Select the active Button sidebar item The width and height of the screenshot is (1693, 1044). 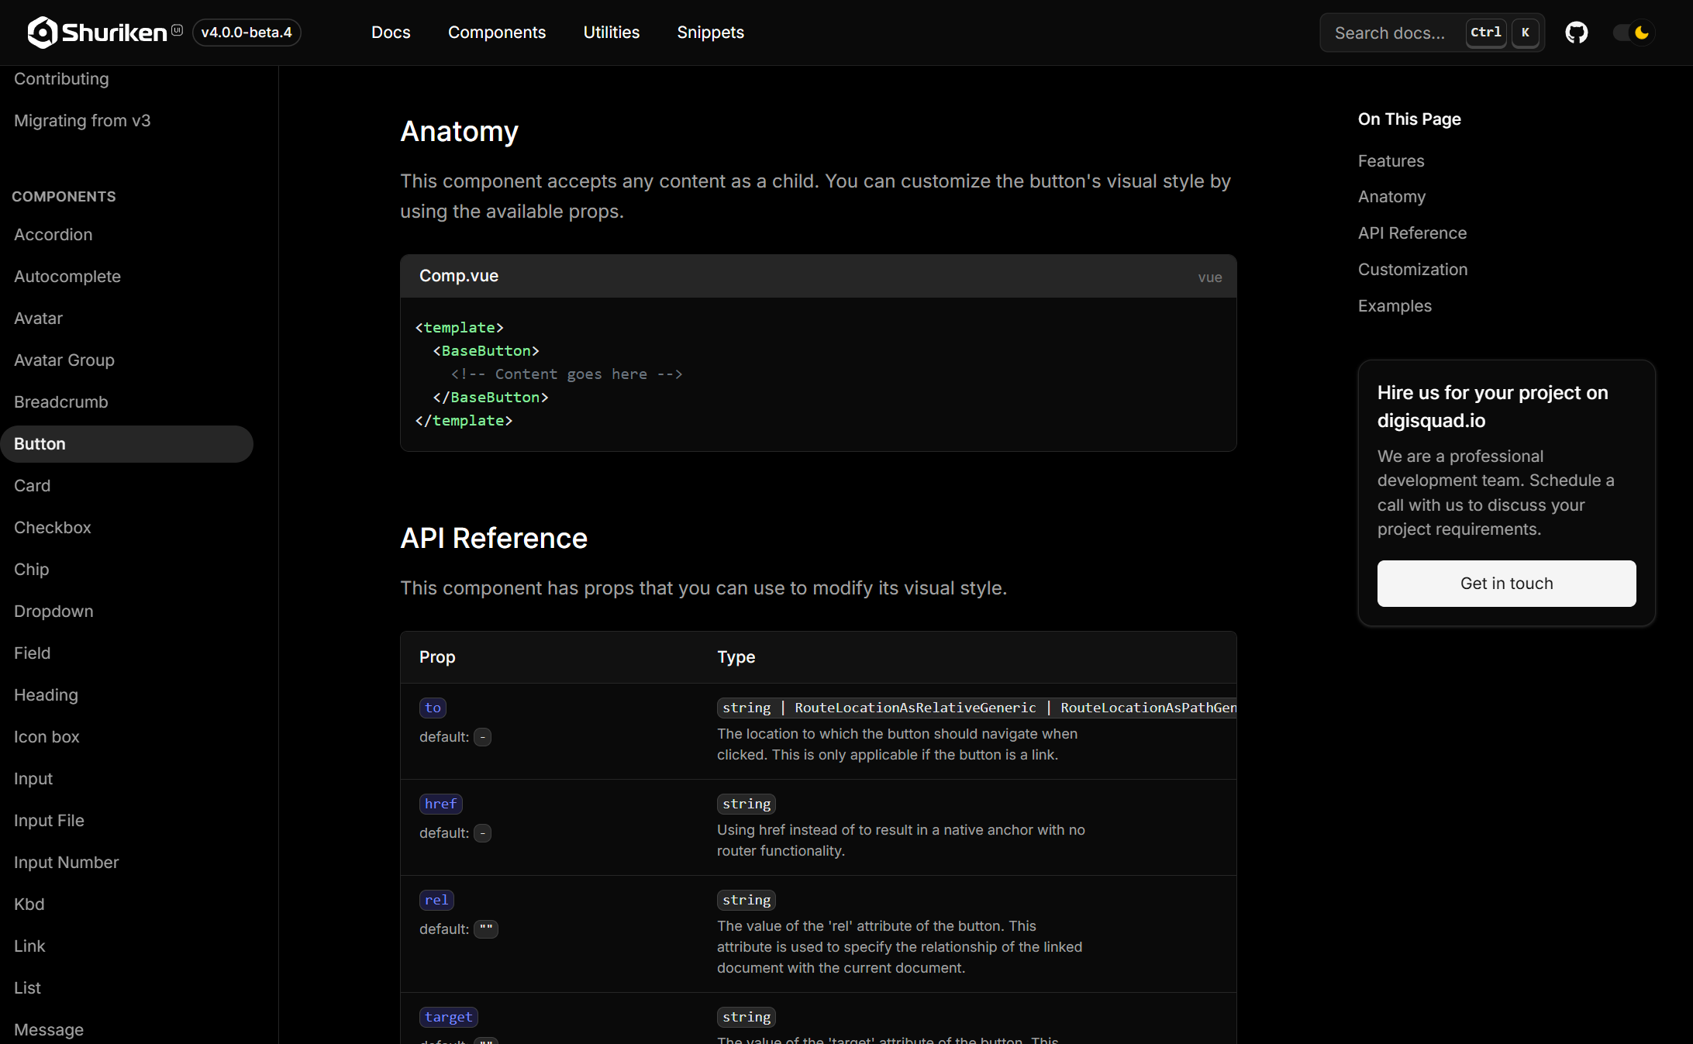[x=126, y=444]
